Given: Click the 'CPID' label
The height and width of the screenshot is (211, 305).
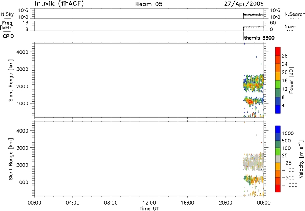Looking at the screenshot, I should pos(8,36).
